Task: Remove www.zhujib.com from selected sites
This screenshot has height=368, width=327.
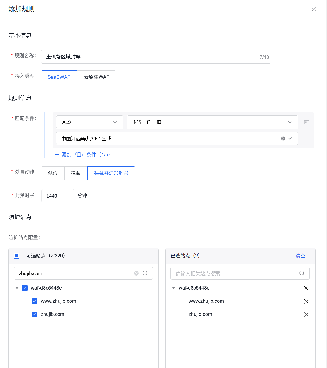Action: pyautogui.click(x=306, y=301)
